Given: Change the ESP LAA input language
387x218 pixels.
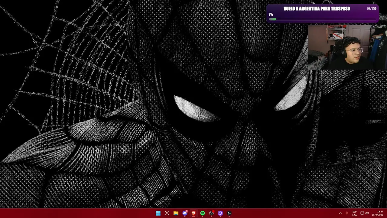Looking at the screenshot, I should coord(354,213).
